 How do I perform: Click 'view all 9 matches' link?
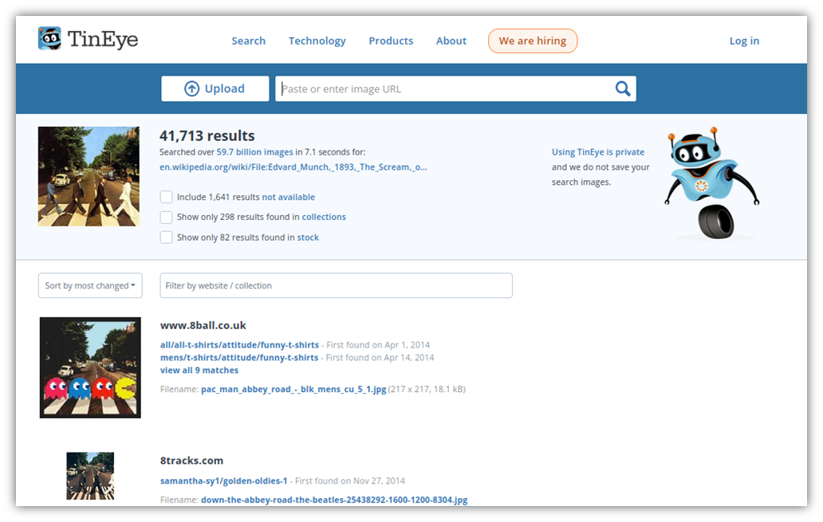[199, 371]
